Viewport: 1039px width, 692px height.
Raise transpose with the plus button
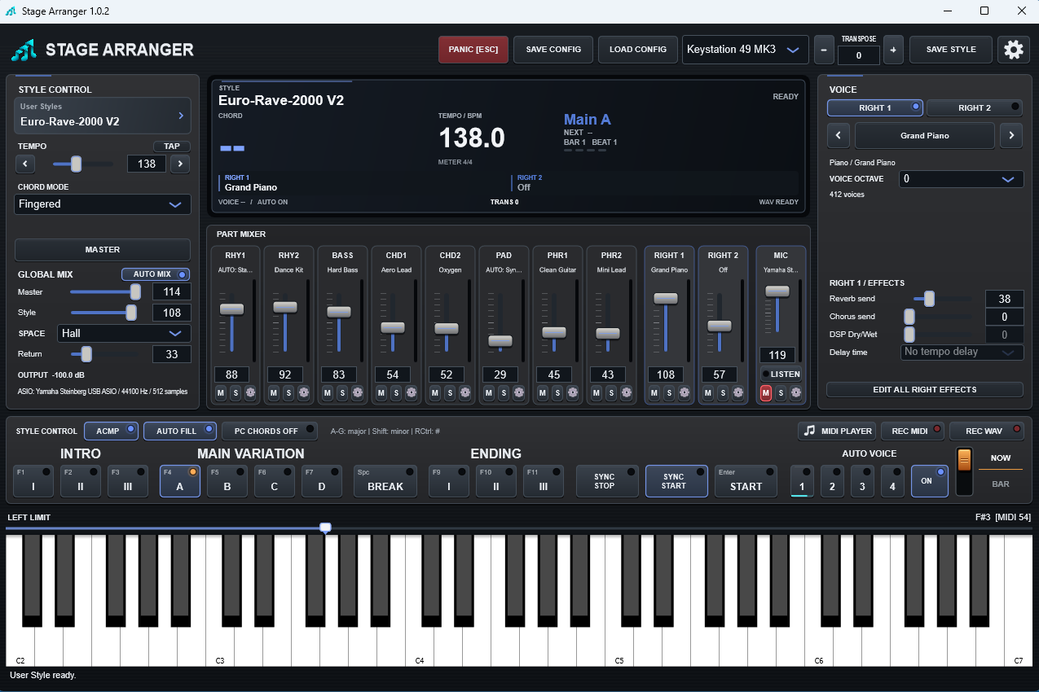pos(893,50)
